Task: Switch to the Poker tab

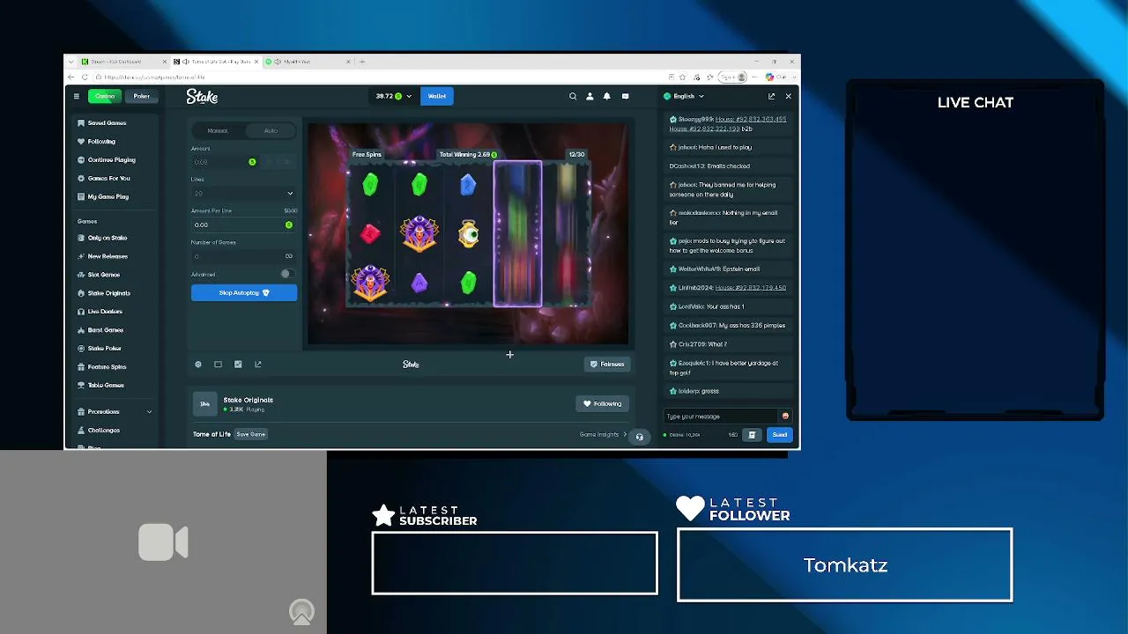Action: (141, 96)
